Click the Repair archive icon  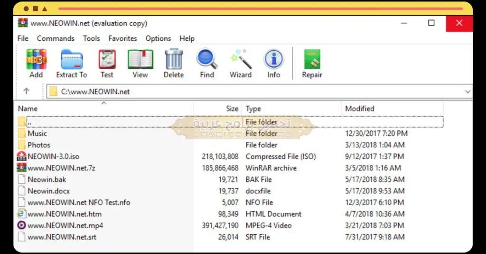(x=312, y=59)
